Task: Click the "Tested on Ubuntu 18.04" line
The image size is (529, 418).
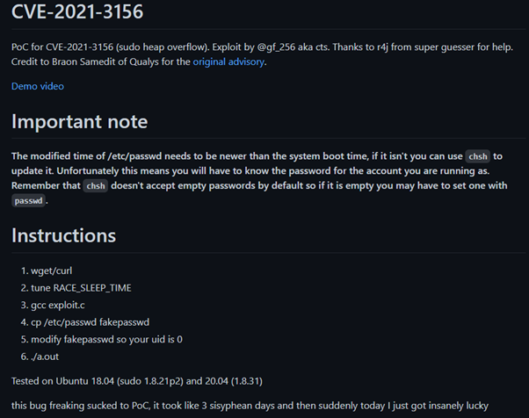Action: [x=136, y=380]
